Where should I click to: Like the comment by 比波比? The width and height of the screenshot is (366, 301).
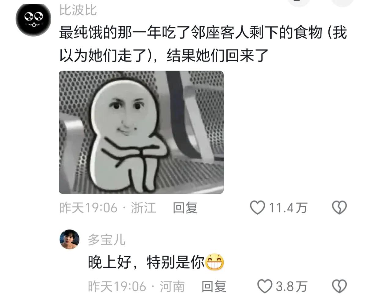pyautogui.click(x=258, y=207)
